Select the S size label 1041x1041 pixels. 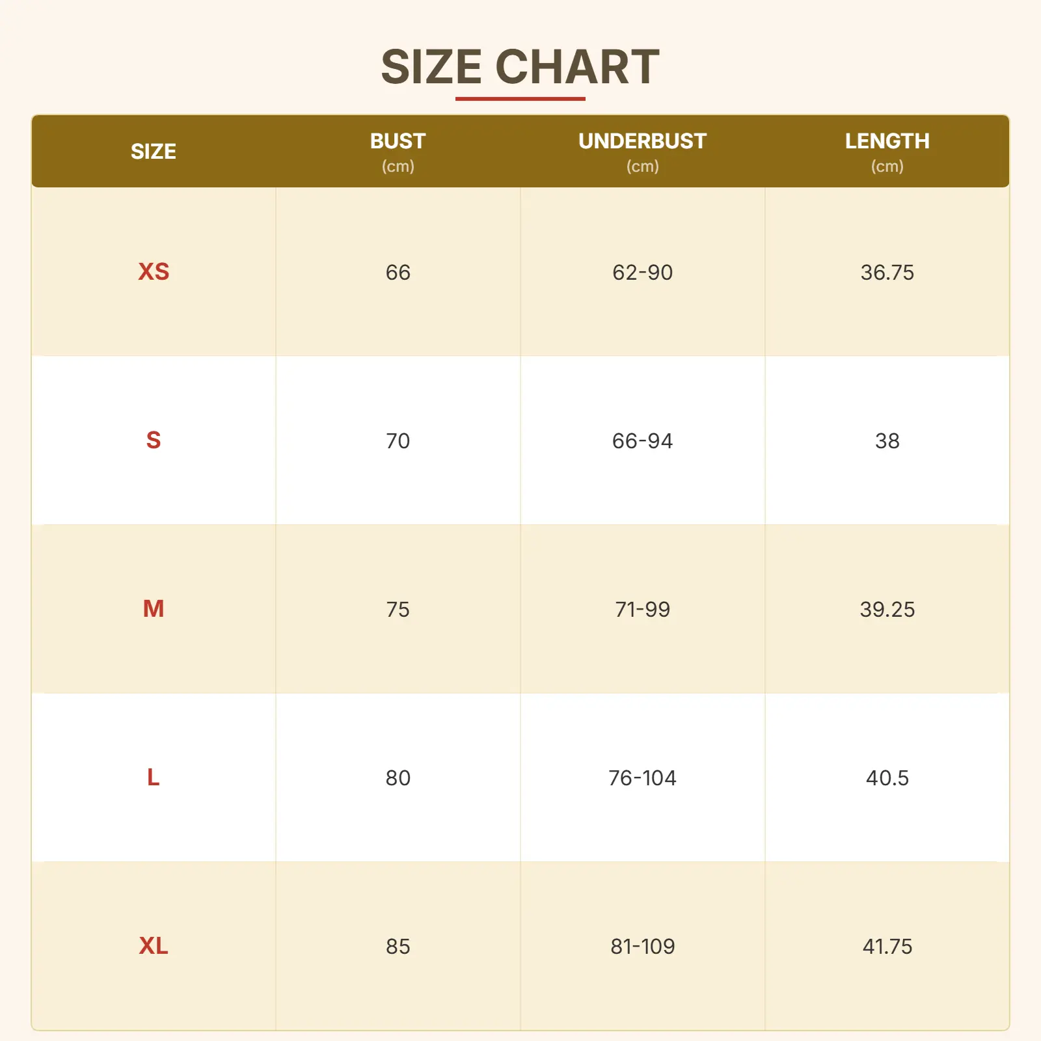[154, 440]
